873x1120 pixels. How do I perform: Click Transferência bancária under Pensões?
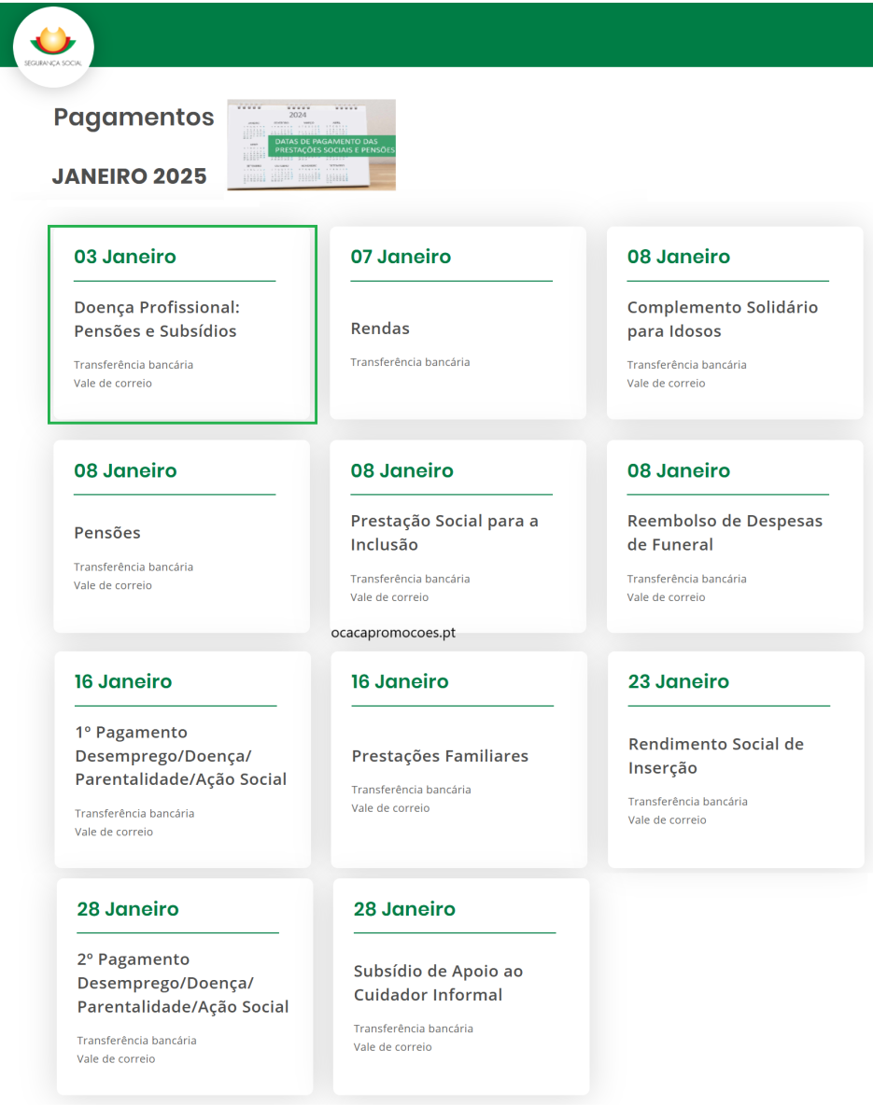pos(134,567)
